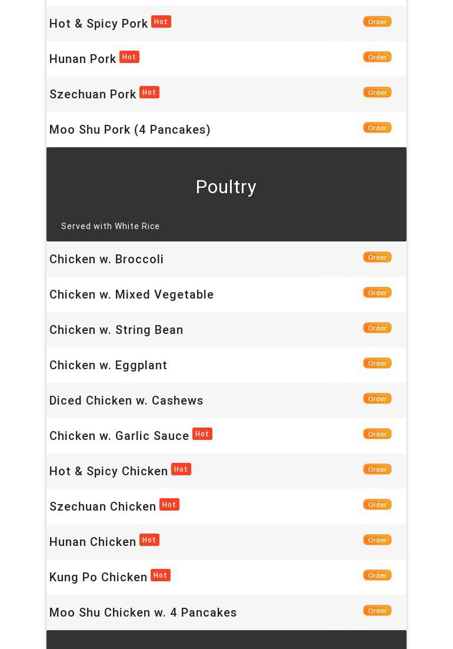Order the Szechuan Pork dish
The image size is (453, 649).
377,92
